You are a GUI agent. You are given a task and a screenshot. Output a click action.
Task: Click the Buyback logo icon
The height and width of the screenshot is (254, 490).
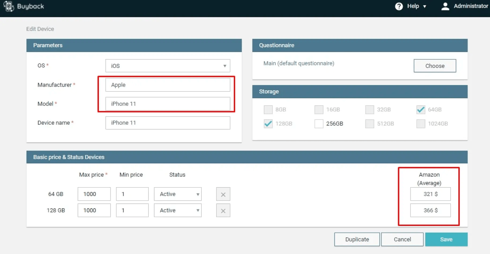coord(9,6)
